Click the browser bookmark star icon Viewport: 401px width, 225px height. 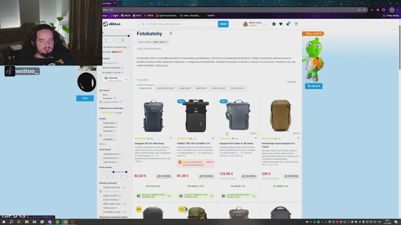(x=364, y=10)
